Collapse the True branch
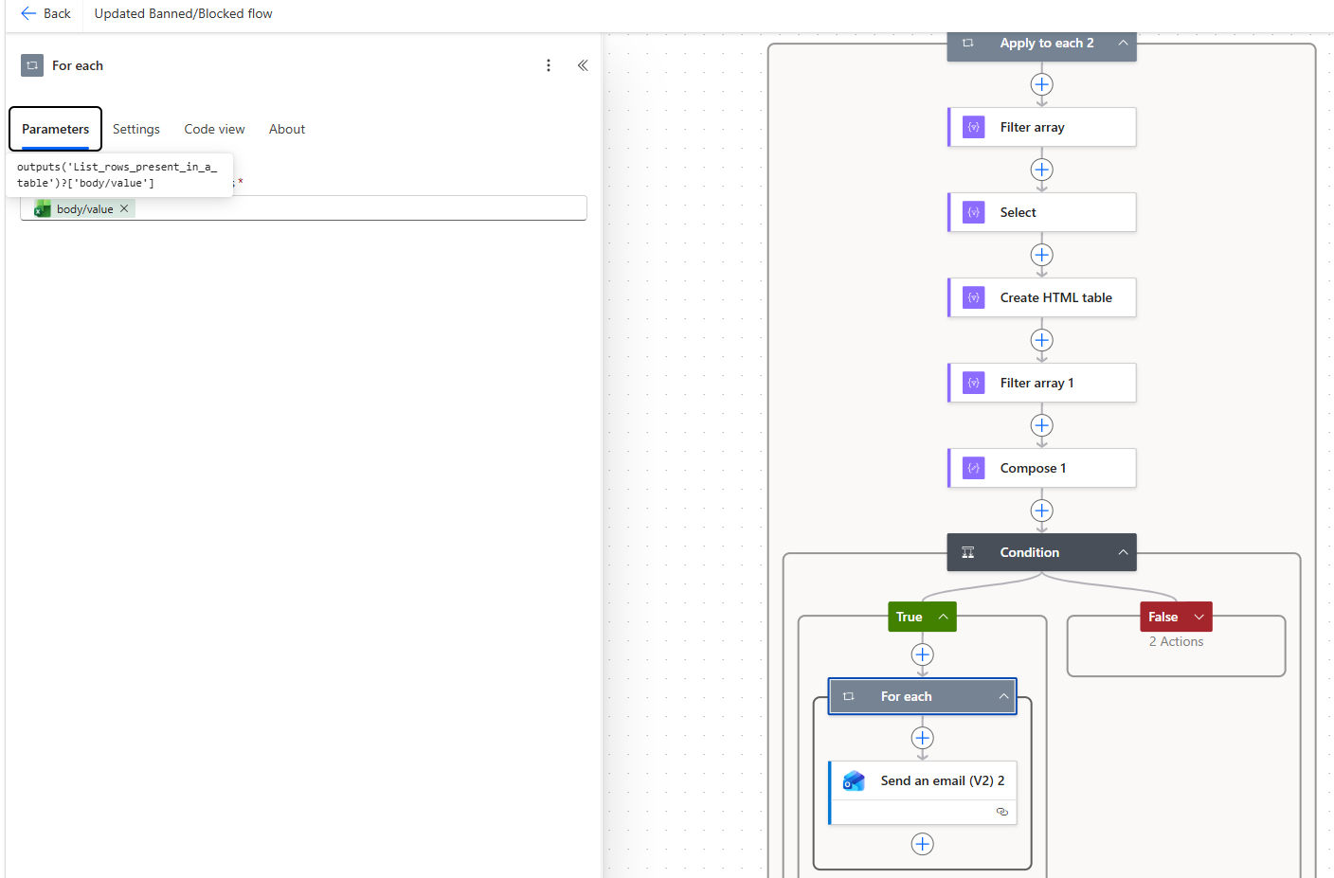The height and width of the screenshot is (878, 1334). coord(944,617)
